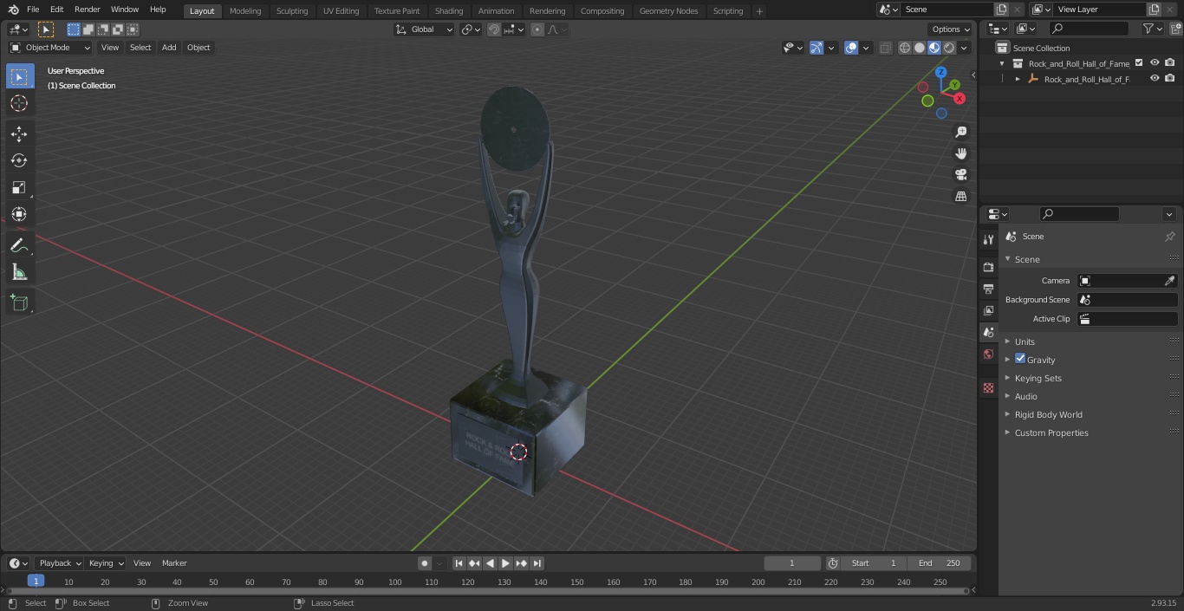Image resolution: width=1184 pixels, height=611 pixels.
Task: Switch to material preview shading
Action: click(934, 48)
